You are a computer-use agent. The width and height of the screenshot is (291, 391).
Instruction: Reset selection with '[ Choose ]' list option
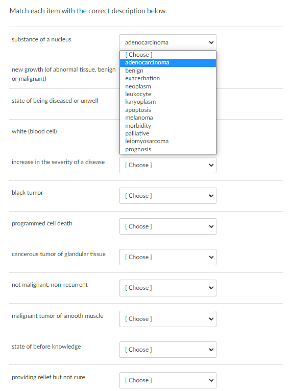pyautogui.click(x=167, y=55)
